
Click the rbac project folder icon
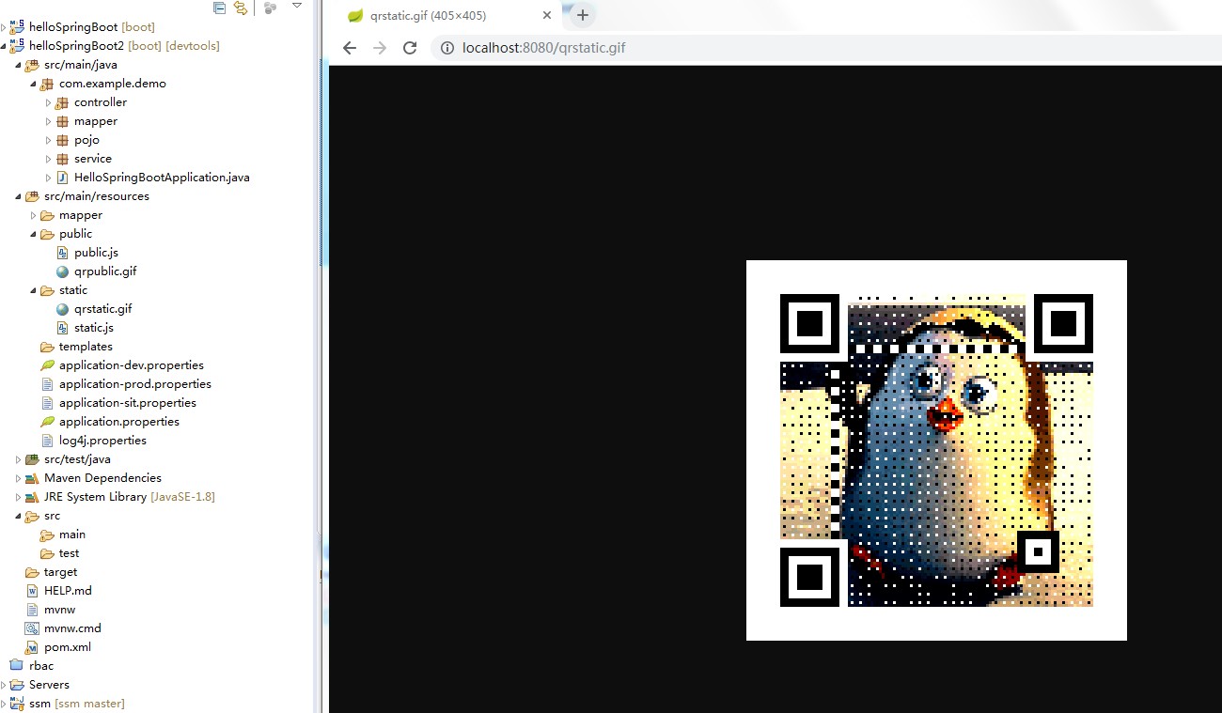coord(17,666)
